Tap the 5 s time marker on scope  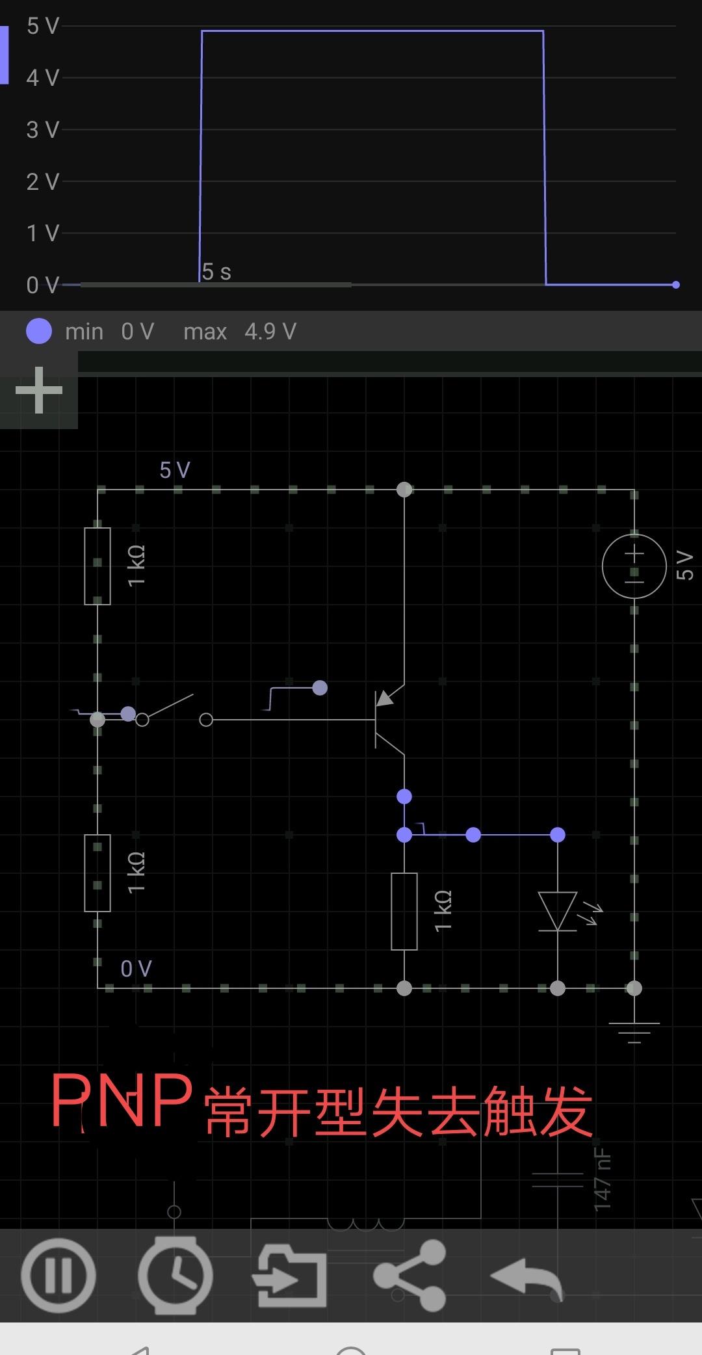tap(216, 272)
